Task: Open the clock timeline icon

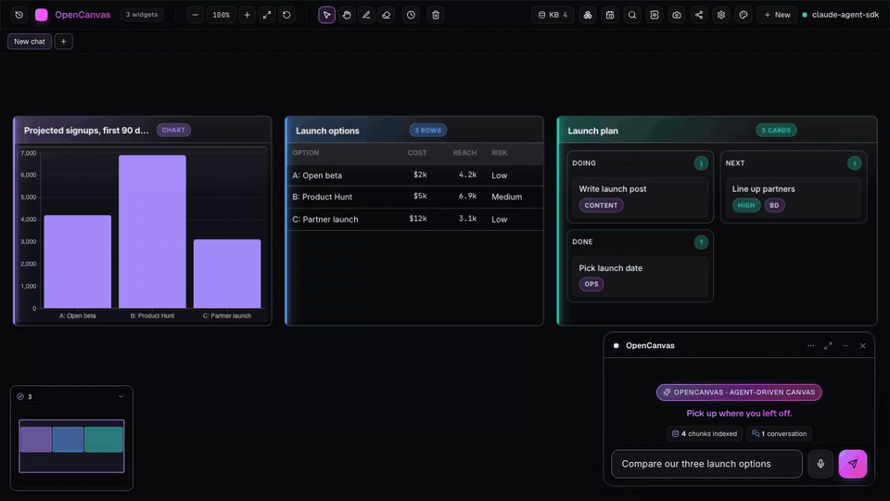Action: [x=411, y=15]
